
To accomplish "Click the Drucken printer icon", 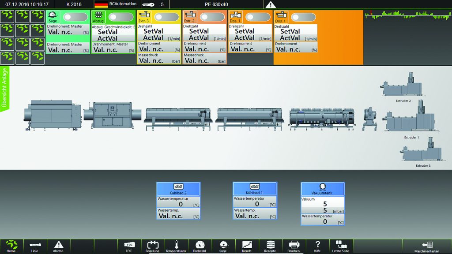I will (x=294, y=246).
